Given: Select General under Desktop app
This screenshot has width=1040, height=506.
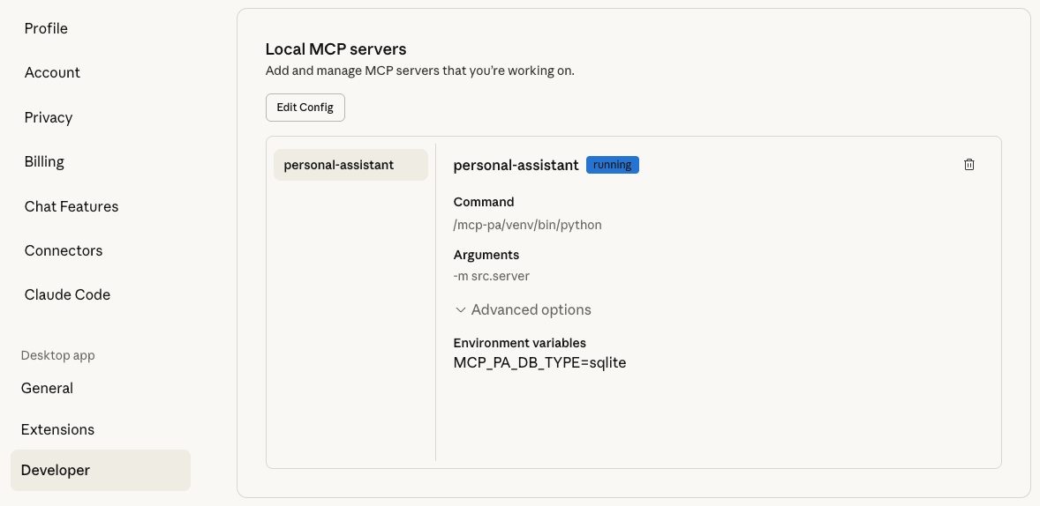Looking at the screenshot, I should pos(47,388).
